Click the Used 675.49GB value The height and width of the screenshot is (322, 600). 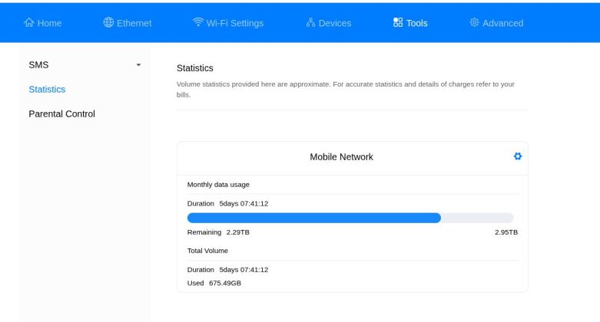[225, 283]
